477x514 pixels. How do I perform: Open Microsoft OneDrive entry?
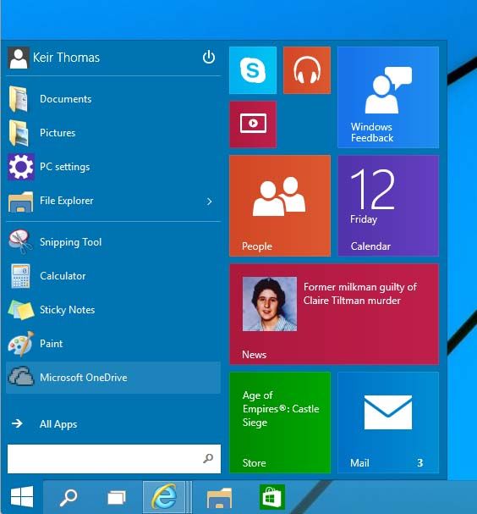113,378
